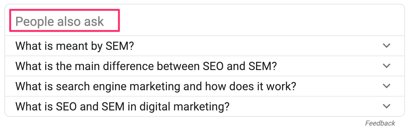This screenshot has height=130, width=410.
Task: Select the 'What is meant by SEM?' question text
Action: click(75, 46)
